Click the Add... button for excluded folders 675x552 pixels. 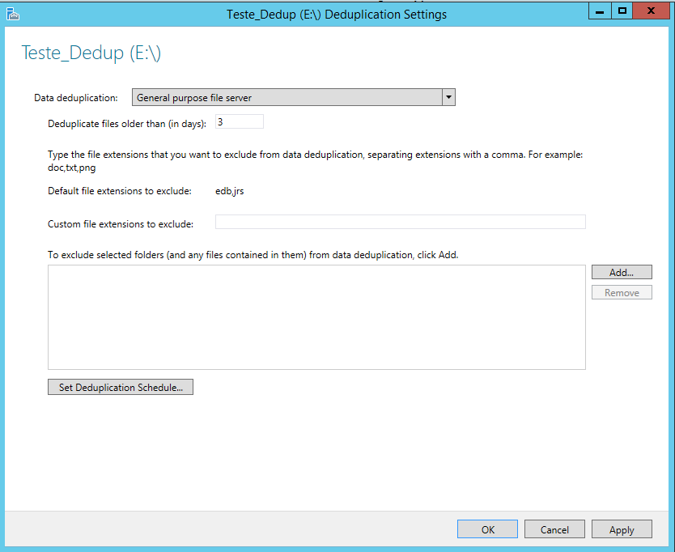[622, 272]
